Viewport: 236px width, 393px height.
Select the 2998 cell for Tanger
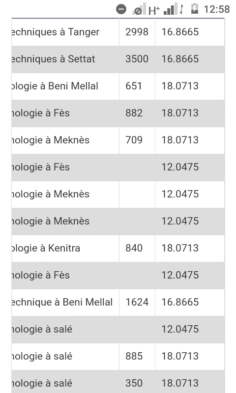(137, 32)
